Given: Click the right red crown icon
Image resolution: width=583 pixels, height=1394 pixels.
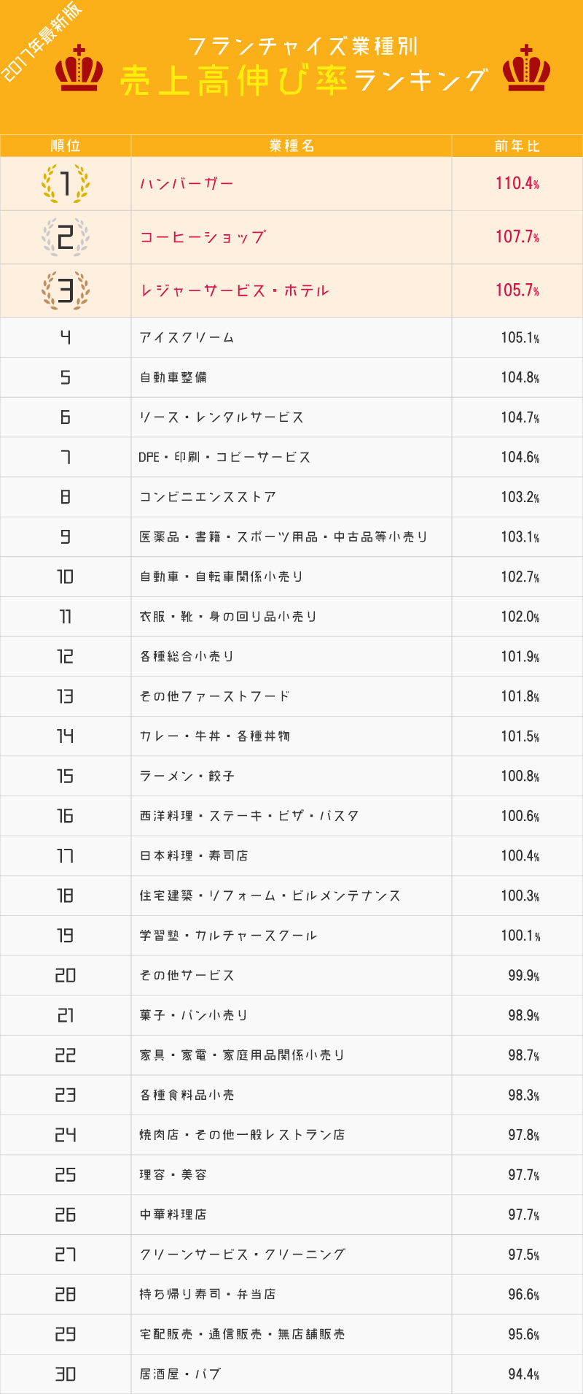Looking at the screenshot, I should [x=526, y=68].
